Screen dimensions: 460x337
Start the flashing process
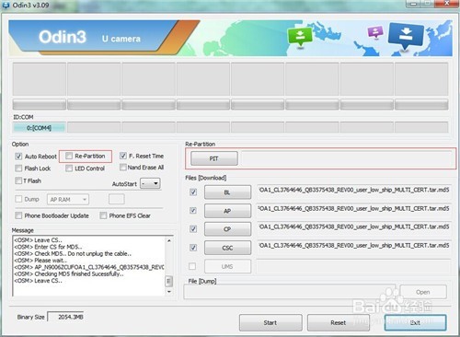[x=270, y=322]
